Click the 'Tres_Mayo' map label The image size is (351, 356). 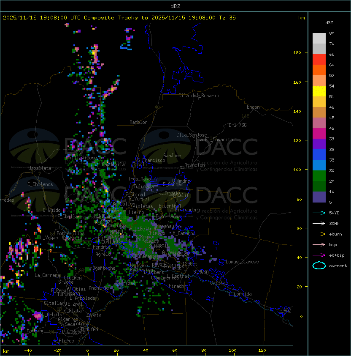point(139,179)
